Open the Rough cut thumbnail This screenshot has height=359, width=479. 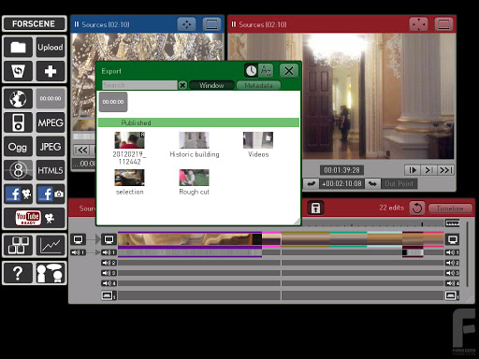[194, 182]
